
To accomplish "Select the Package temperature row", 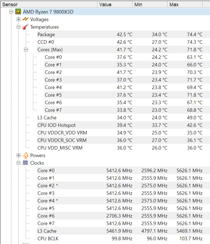I will pyautogui.click(x=46, y=34).
